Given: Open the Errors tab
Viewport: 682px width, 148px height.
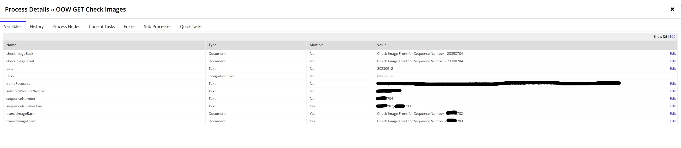Looking at the screenshot, I should coord(130,26).
